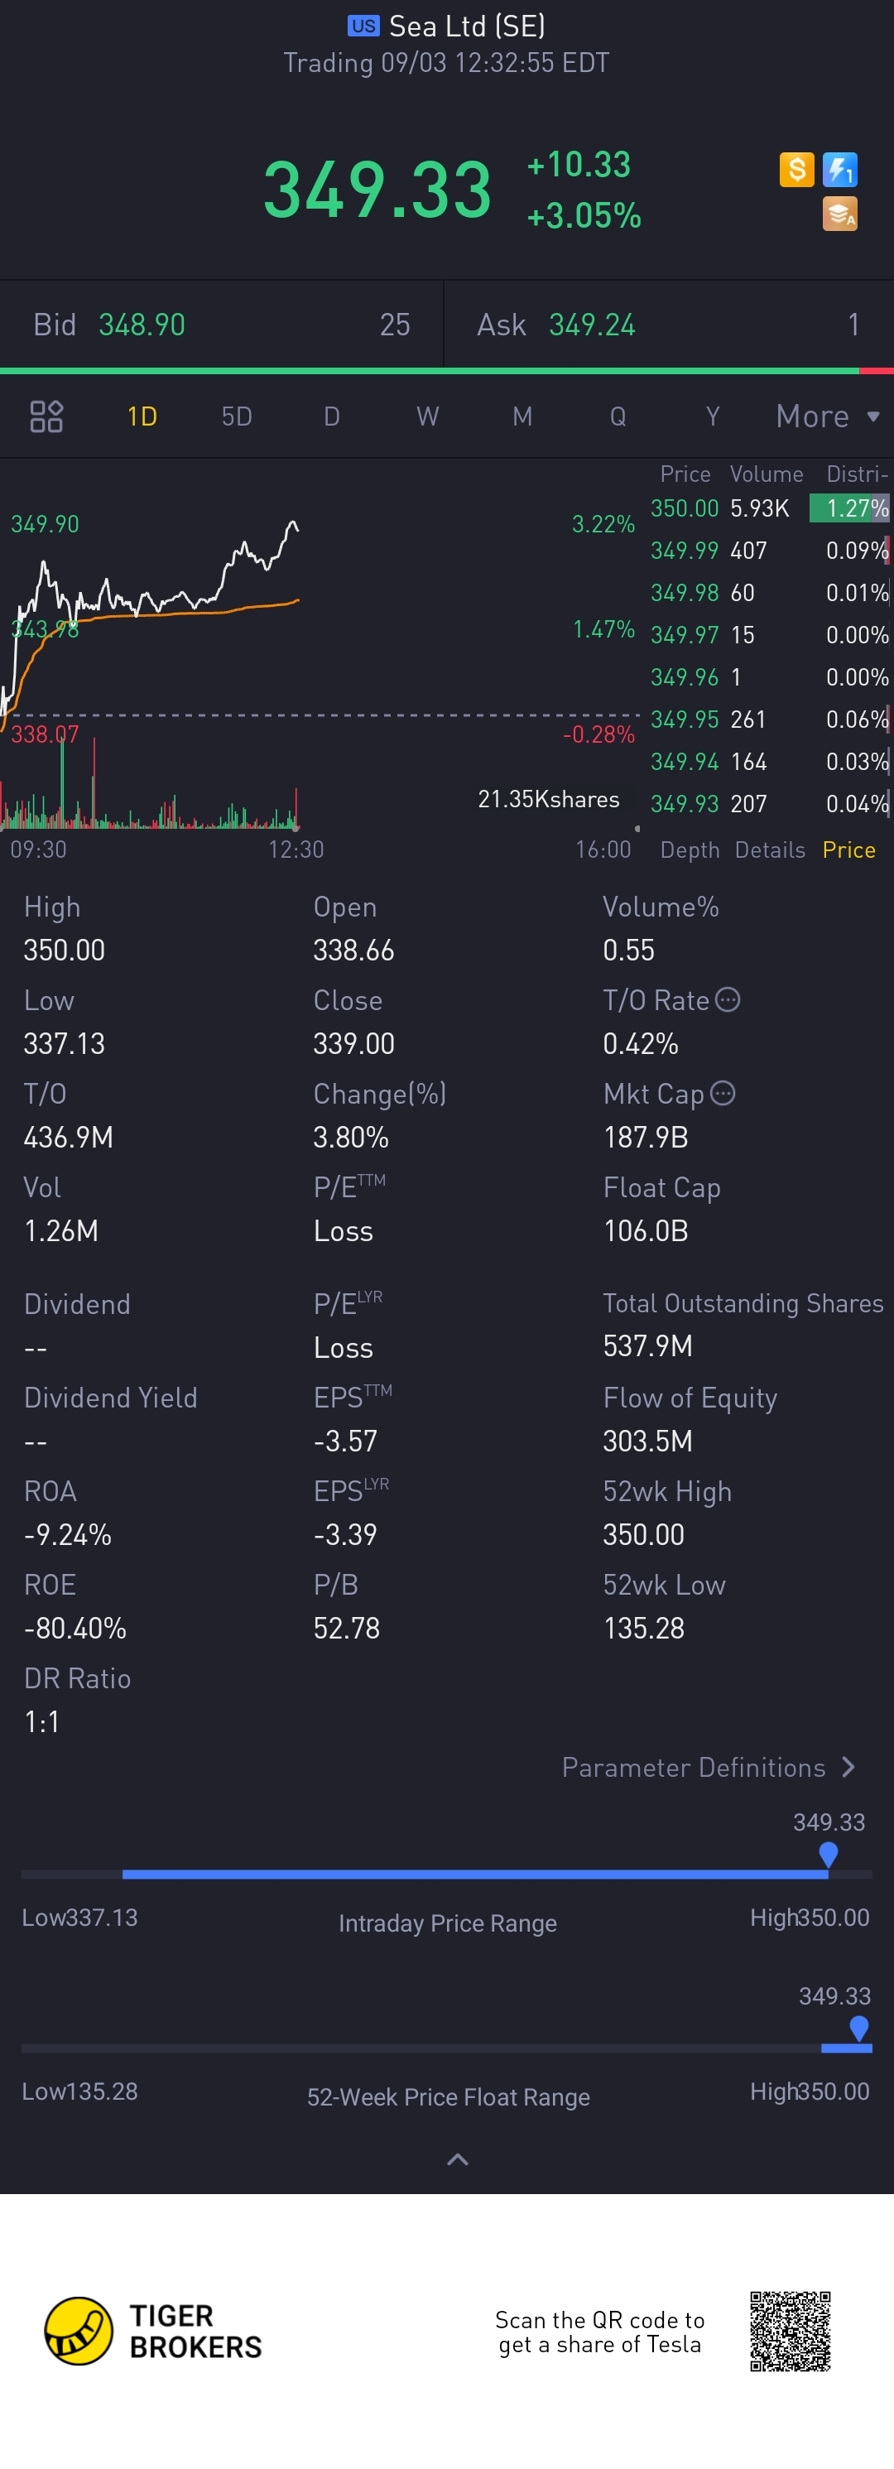Screen dimensions: 894x2469
Task: Select the 349.94 price level row
Action: 770,761
